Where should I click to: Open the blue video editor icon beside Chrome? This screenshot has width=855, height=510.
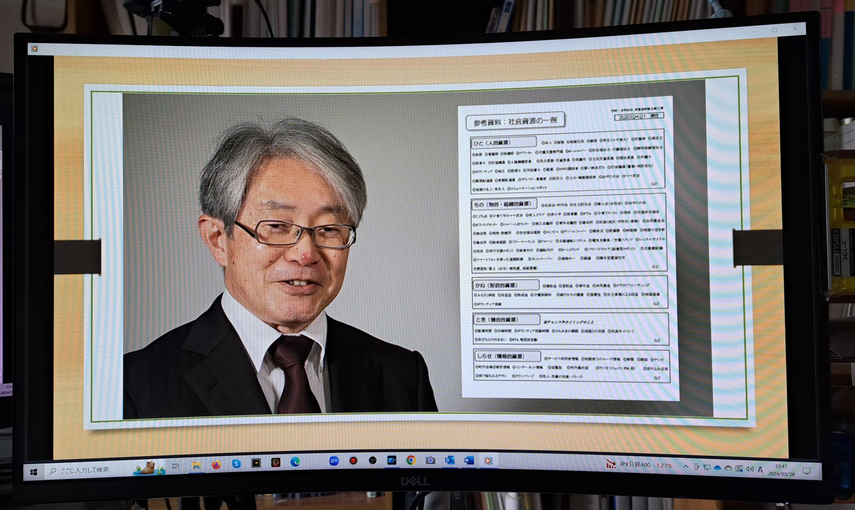point(392,461)
